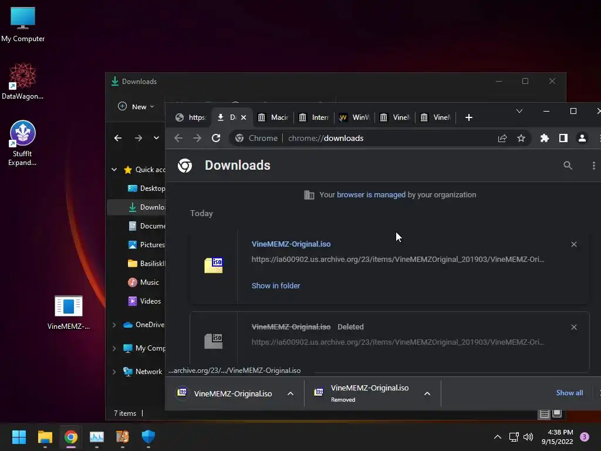601x451 pixels.
Task: Remove the first VineMEMZ-Original.iso entry from list
Action: [574, 244]
